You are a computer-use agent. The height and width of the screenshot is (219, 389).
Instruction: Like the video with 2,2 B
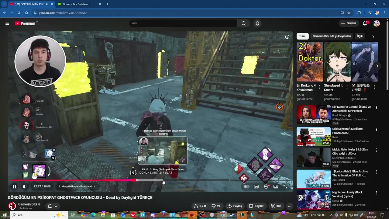coord(200,206)
